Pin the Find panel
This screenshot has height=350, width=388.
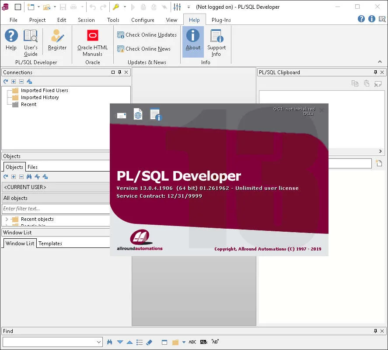click(375, 331)
